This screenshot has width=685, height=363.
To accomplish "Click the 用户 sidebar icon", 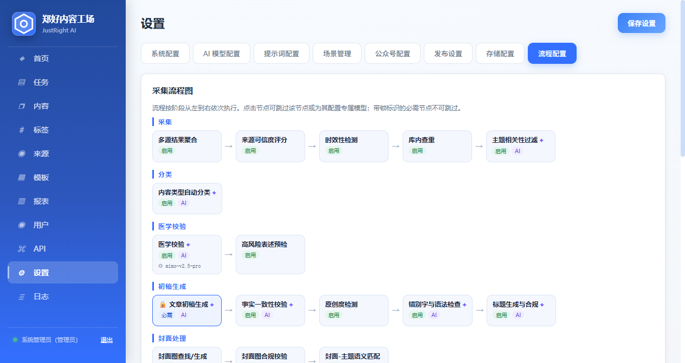I will pos(22,225).
